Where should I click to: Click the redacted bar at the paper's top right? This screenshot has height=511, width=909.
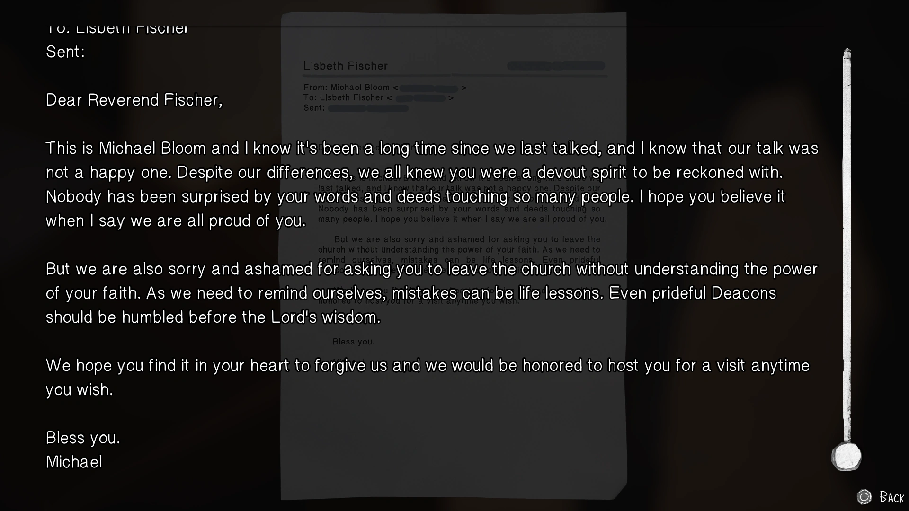556,66
